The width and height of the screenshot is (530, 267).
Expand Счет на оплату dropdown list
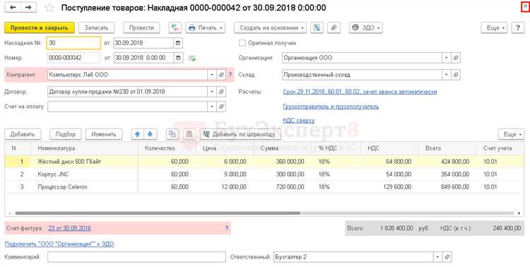(212, 107)
